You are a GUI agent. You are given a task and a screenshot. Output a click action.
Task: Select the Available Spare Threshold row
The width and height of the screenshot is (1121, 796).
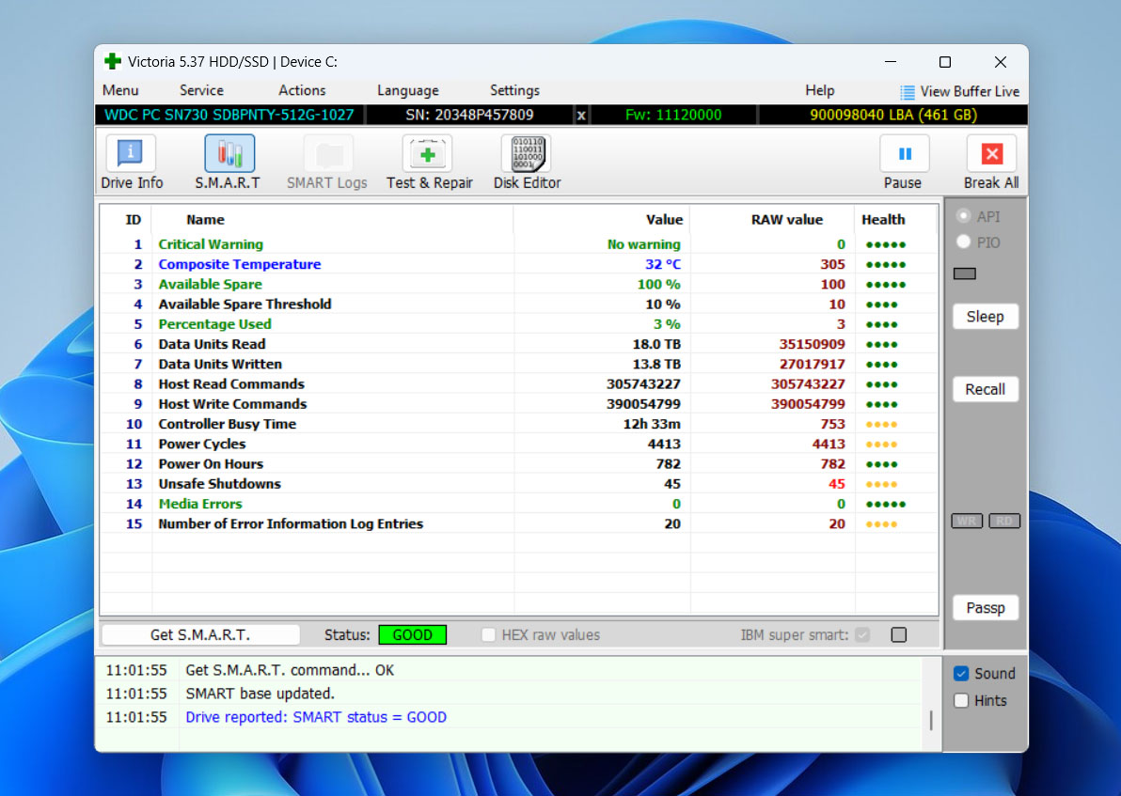(x=519, y=304)
